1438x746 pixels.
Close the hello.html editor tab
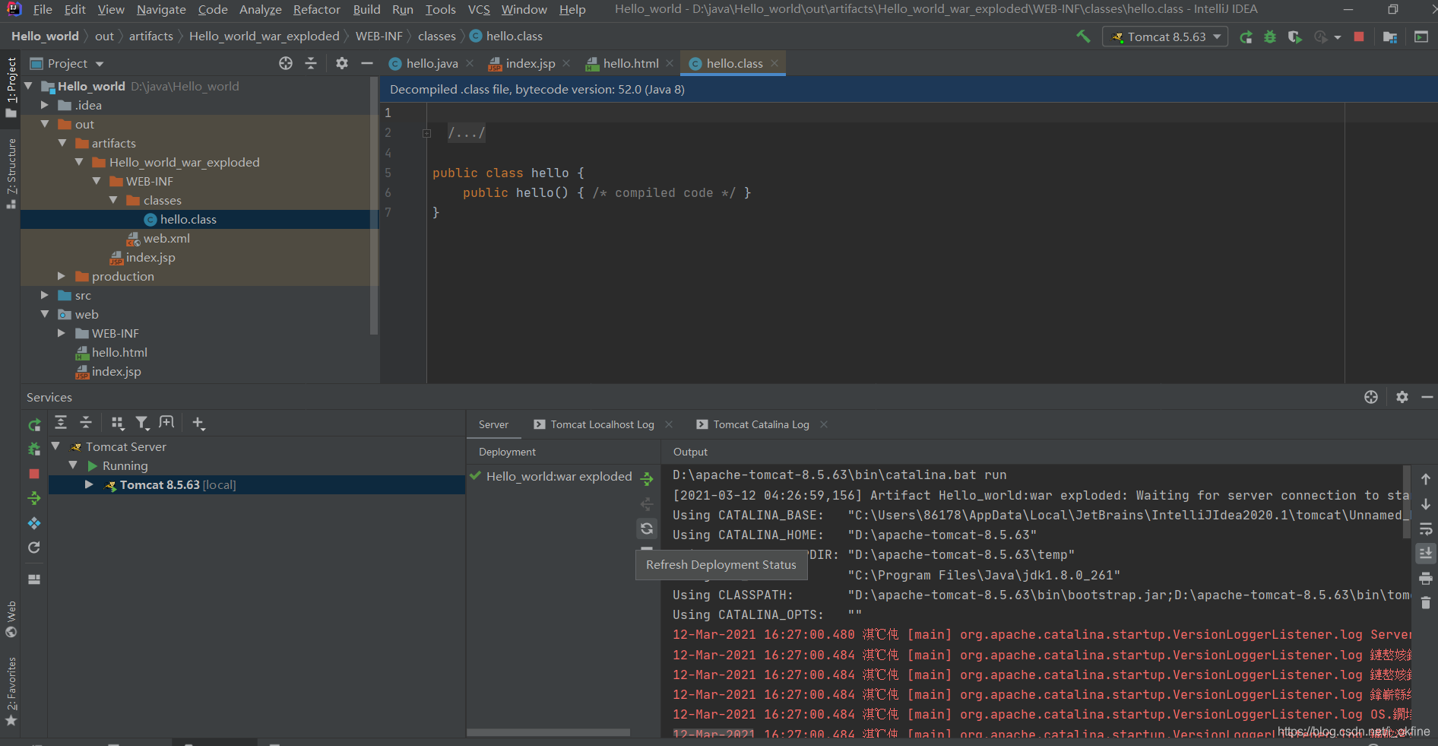pos(670,63)
